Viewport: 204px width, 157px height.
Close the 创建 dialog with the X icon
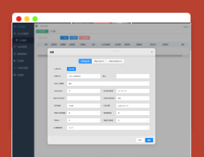(x=152, y=52)
